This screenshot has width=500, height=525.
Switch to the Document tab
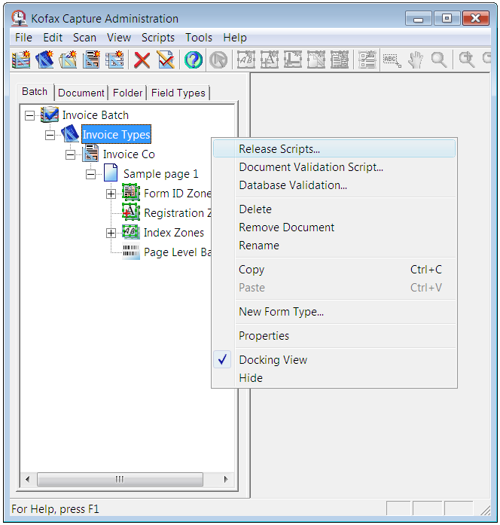click(x=81, y=93)
